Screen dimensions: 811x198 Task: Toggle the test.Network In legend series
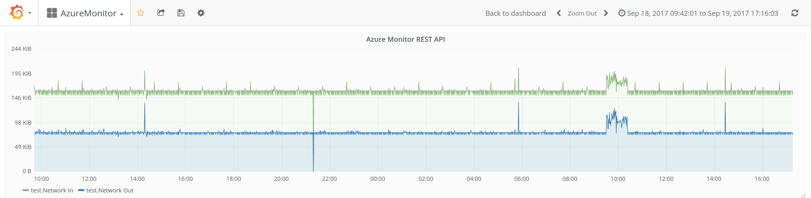[52, 190]
